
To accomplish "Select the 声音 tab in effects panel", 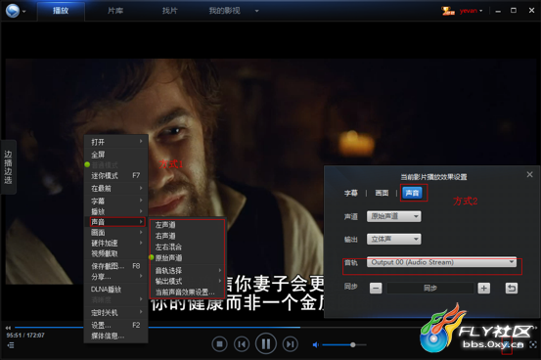I will (x=412, y=193).
